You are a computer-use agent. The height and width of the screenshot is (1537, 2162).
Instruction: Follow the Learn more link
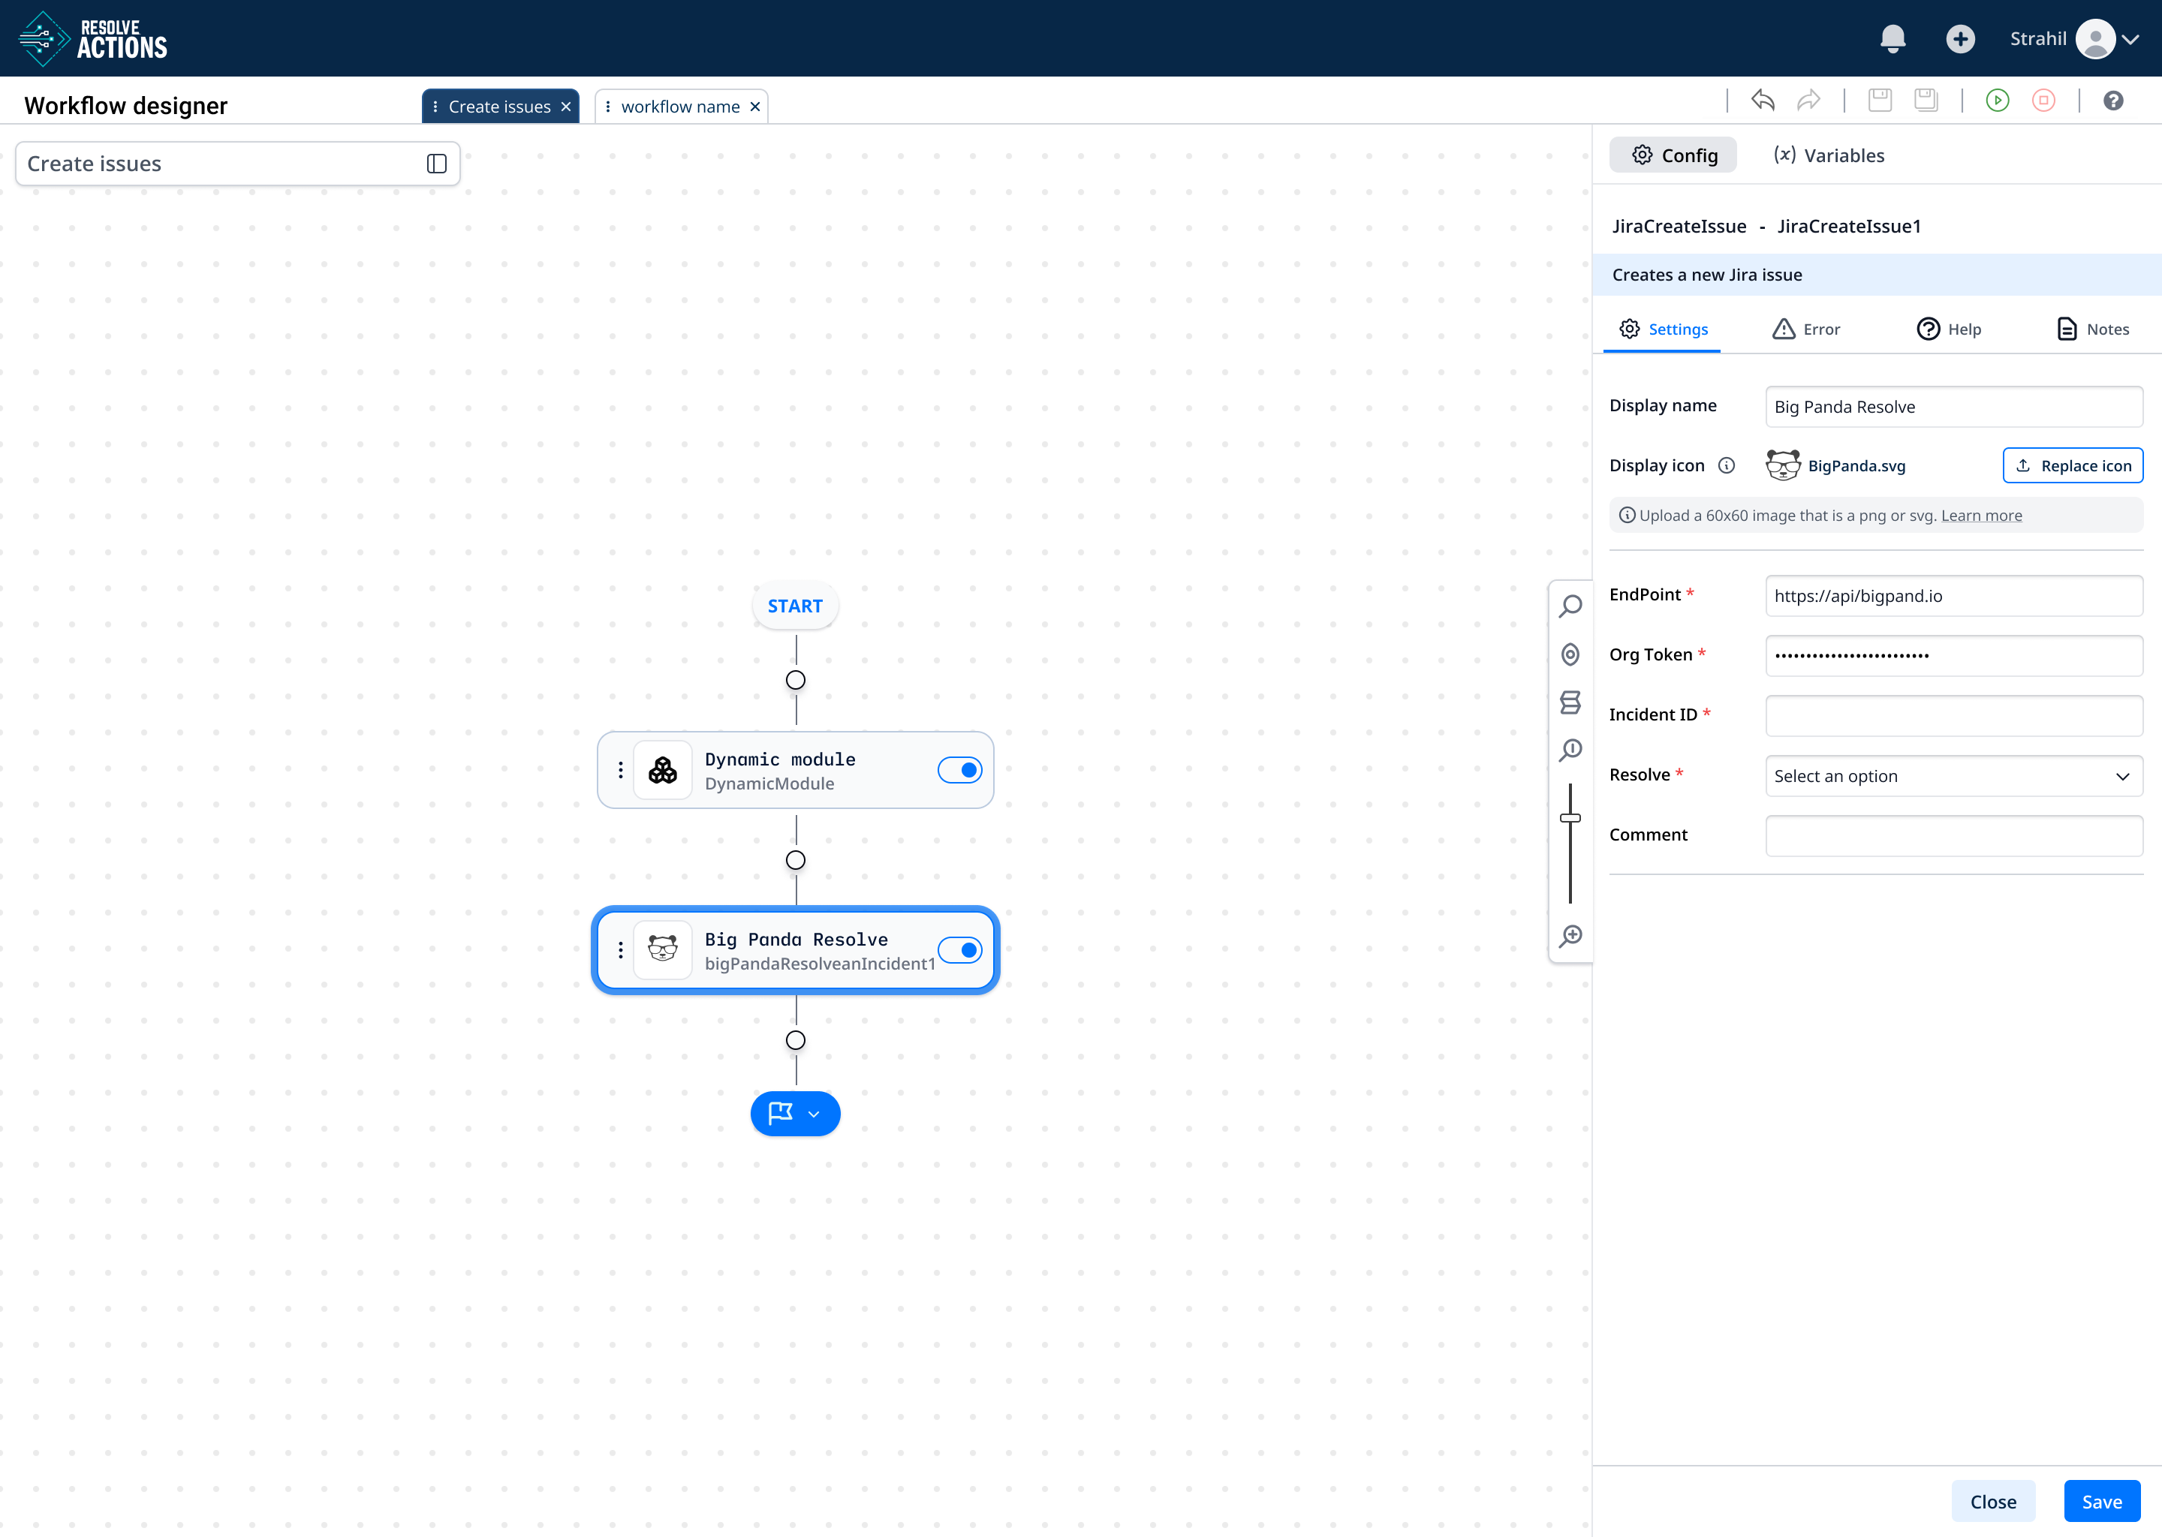click(x=1981, y=516)
